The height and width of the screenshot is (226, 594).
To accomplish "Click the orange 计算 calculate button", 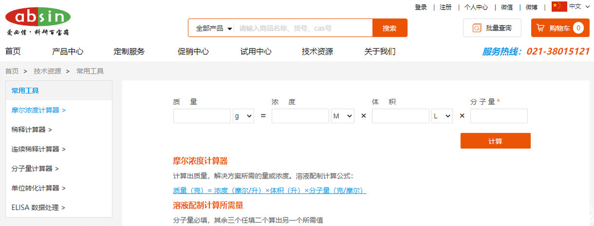I will 495,141.
